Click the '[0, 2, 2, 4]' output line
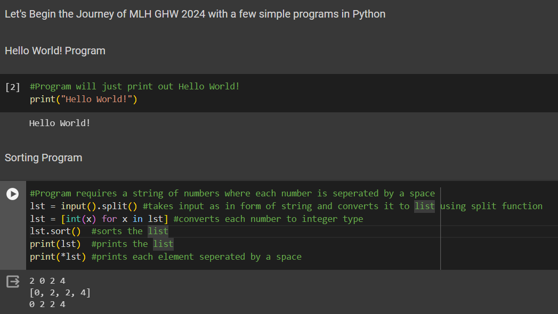Image resolution: width=558 pixels, height=314 pixels. coord(60,293)
